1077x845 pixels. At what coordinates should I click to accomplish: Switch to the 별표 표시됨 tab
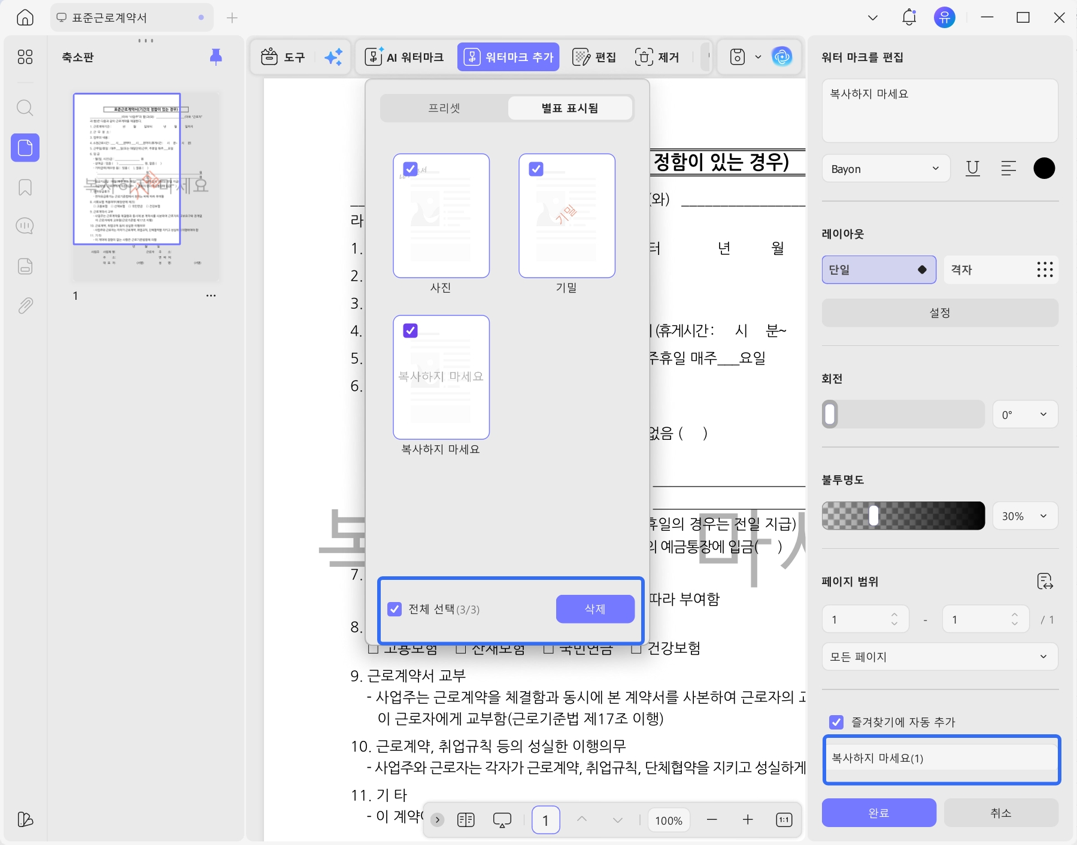(x=570, y=108)
